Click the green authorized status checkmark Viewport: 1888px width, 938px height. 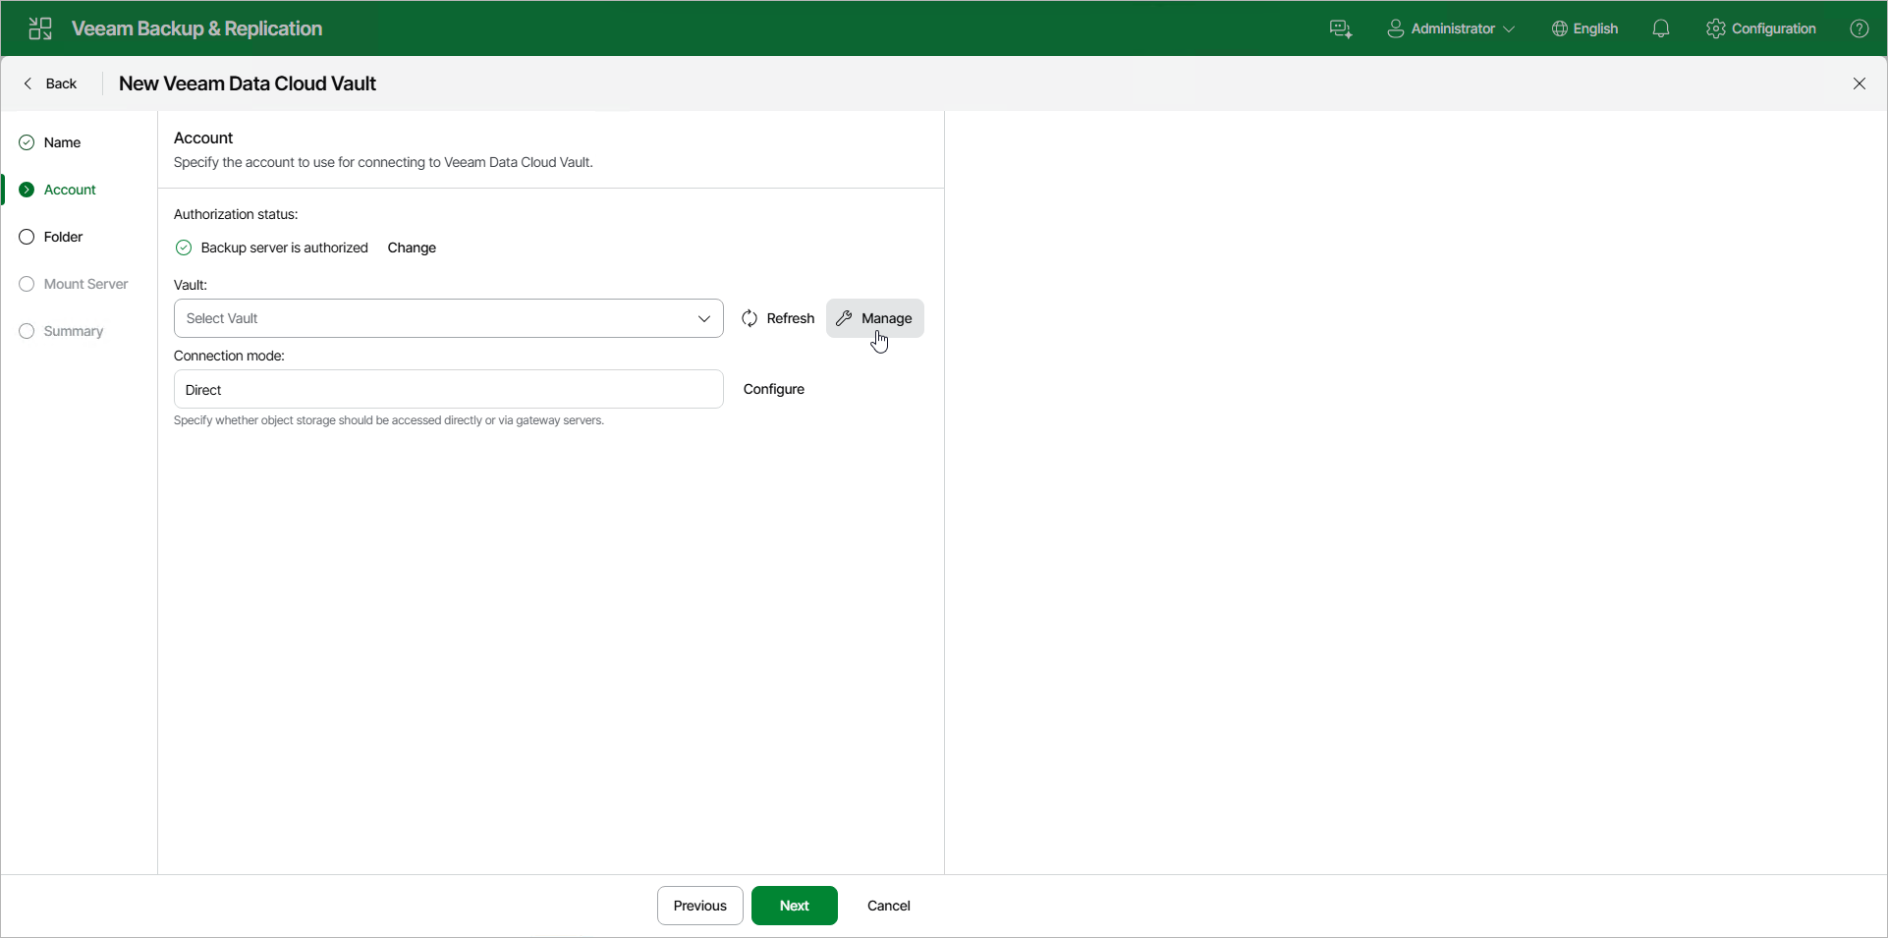point(184,248)
